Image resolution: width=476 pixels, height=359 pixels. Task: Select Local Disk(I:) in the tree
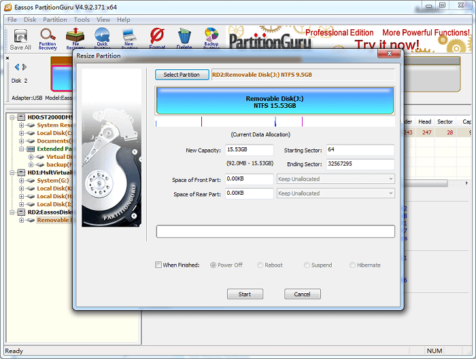[x=54, y=204]
